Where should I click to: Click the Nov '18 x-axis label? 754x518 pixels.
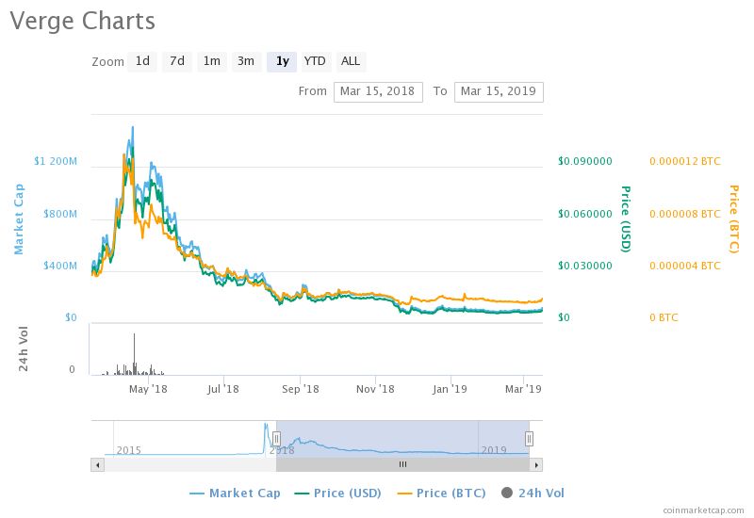point(375,389)
